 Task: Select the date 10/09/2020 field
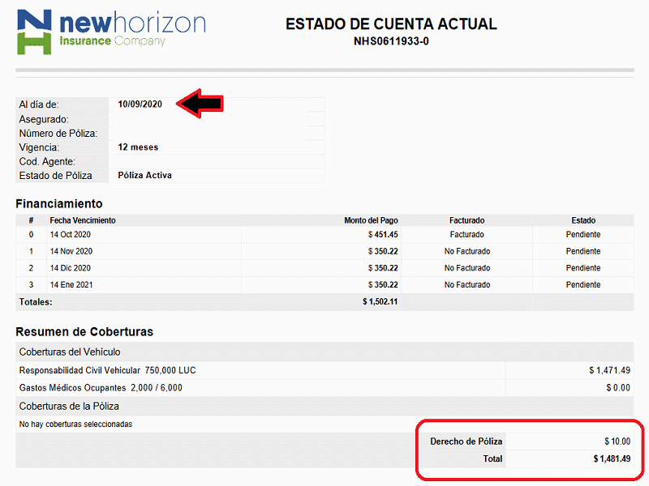140,104
